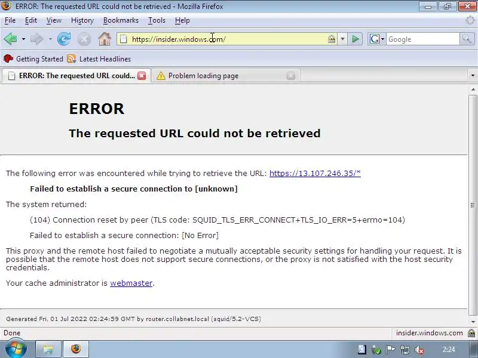Click the green Back arrow button
This screenshot has width=478, height=358.
pyautogui.click(x=10, y=39)
